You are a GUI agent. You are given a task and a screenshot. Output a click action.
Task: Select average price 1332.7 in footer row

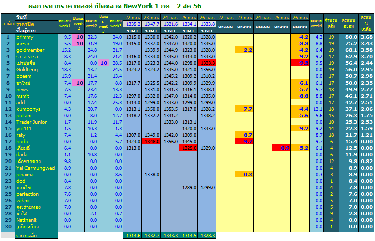click(152, 236)
